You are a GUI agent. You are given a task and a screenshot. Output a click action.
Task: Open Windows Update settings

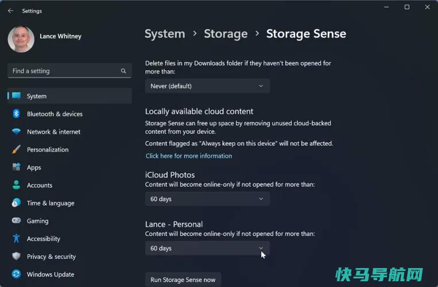click(70, 274)
